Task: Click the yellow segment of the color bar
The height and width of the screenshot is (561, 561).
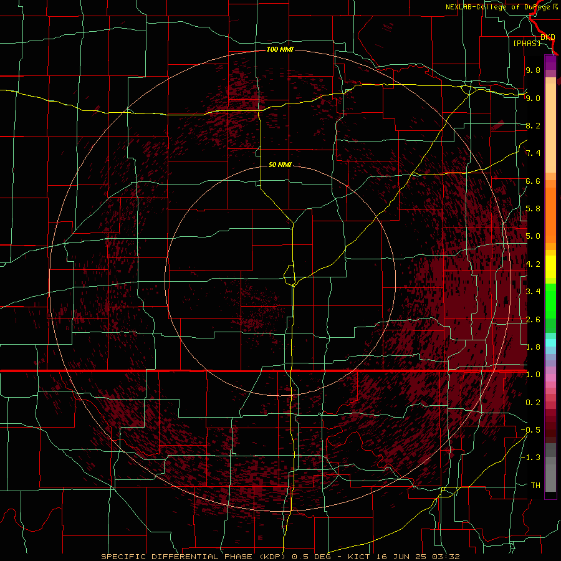Action: click(x=550, y=267)
